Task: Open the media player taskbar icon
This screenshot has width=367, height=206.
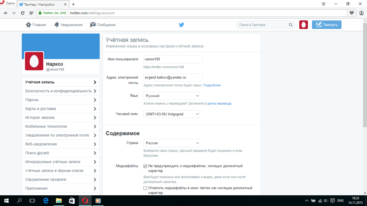Action: pos(98,201)
